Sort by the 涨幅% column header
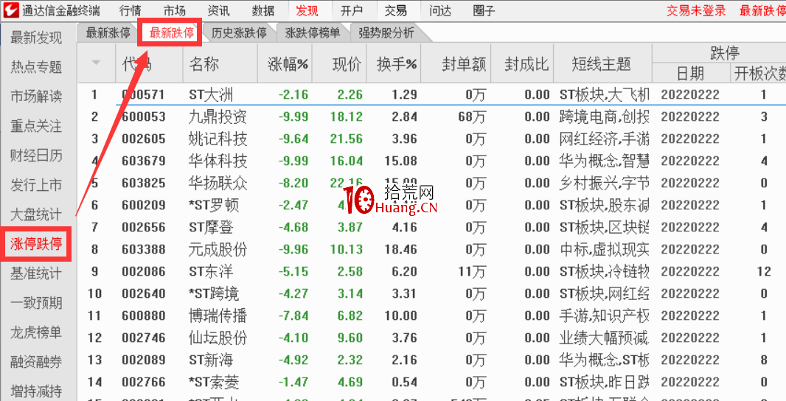The image size is (786, 401). point(288,64)
